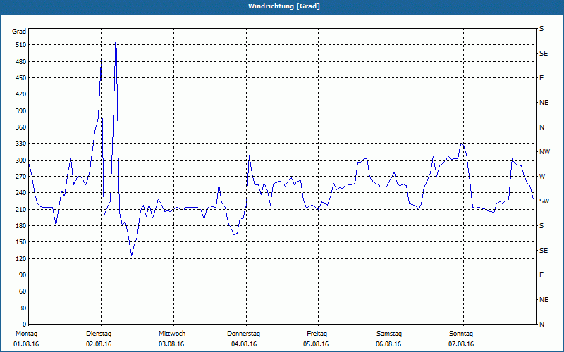Click the 'N' compass label level with 360
564x352 pixels.
coord(542,127)
